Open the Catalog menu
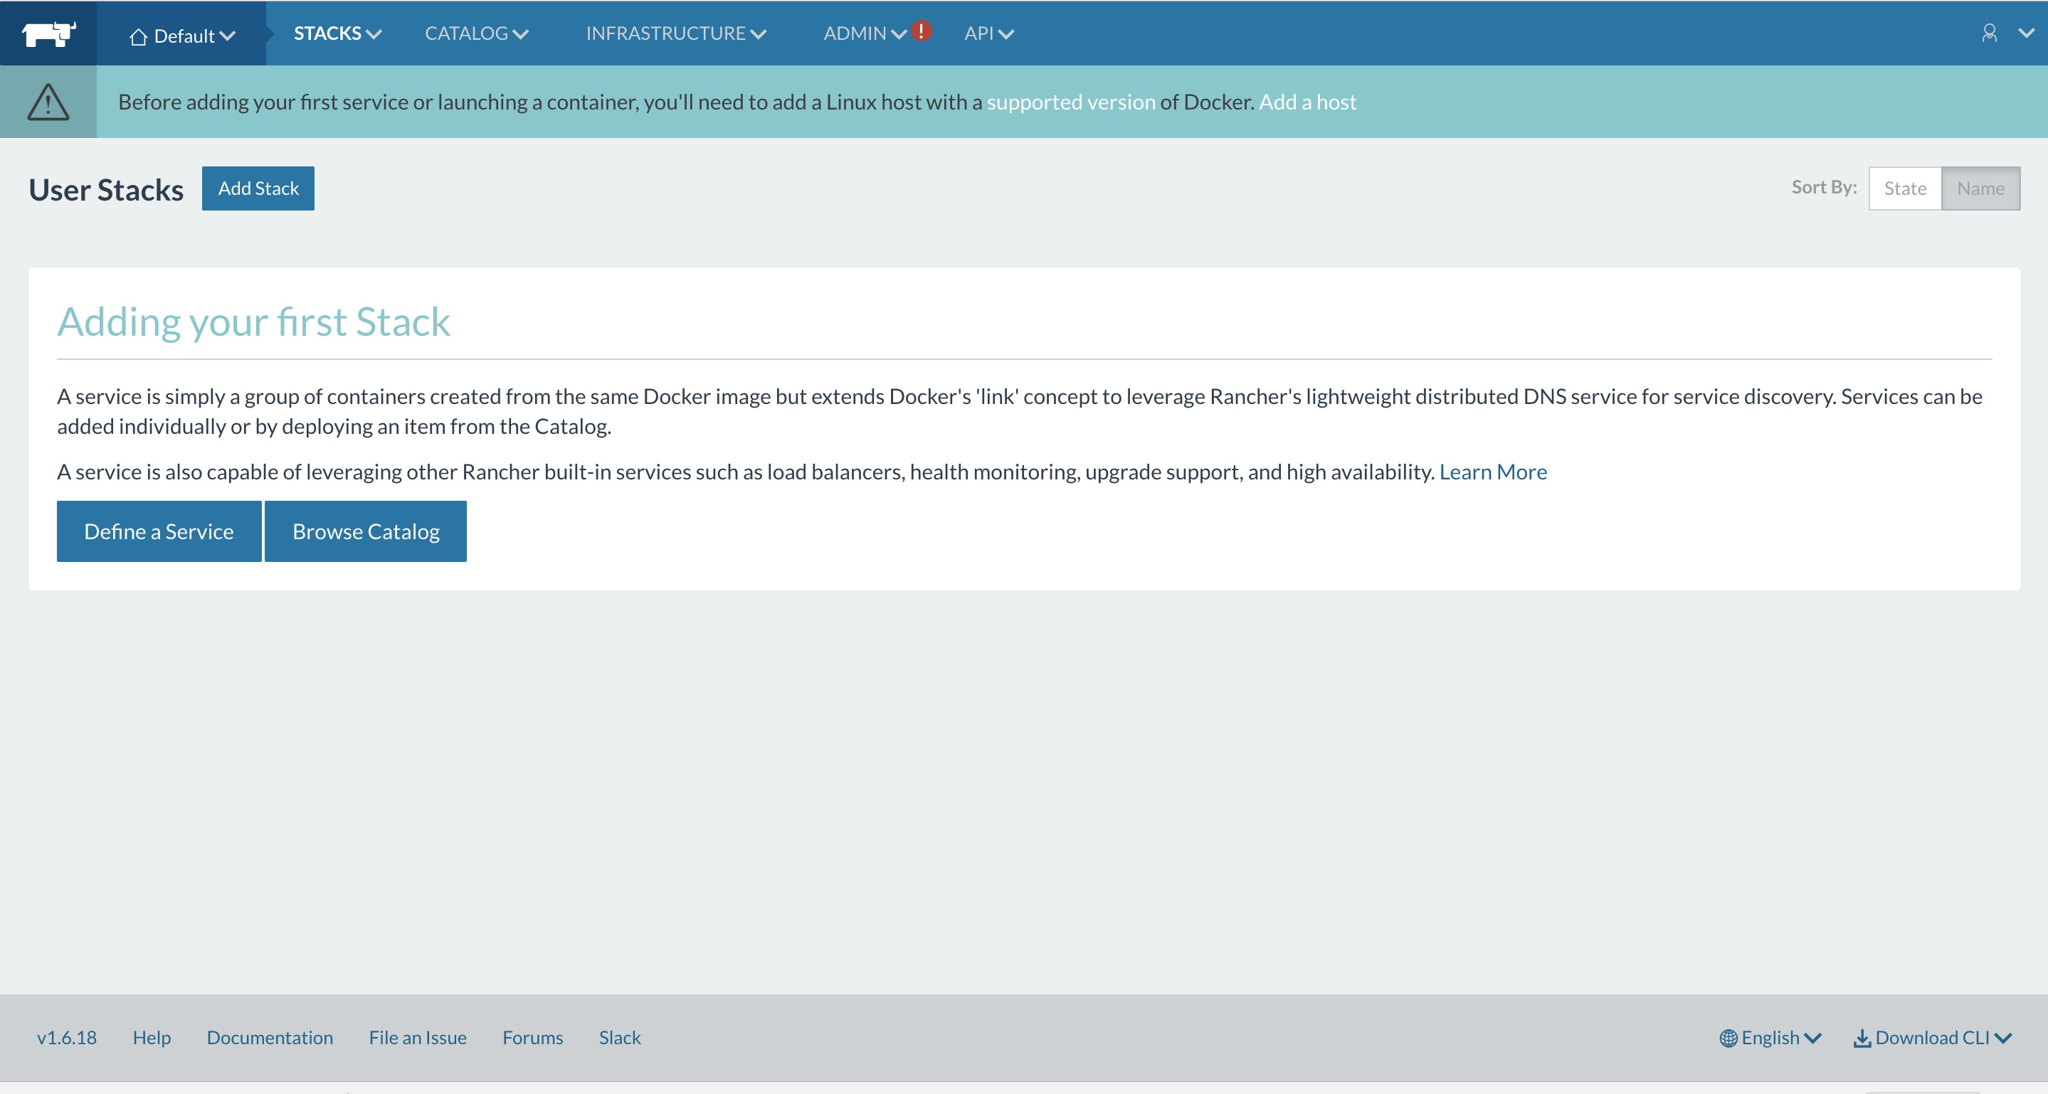Image resolution: width=2048 pixels, height=1094 pixels. [475, 33]
